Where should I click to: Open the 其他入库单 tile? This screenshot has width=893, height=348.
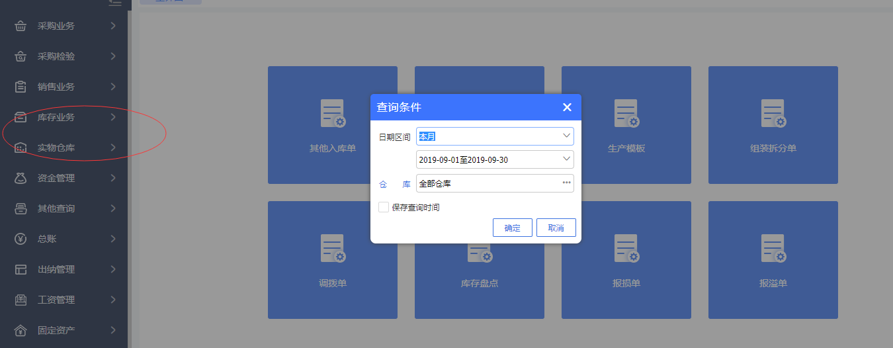pos(333,125)
